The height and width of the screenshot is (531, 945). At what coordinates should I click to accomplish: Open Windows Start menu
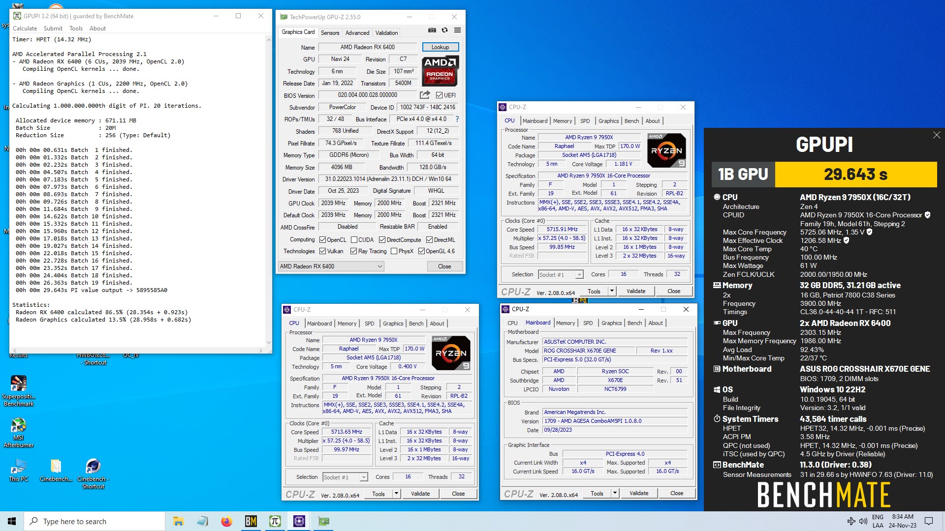12,521
